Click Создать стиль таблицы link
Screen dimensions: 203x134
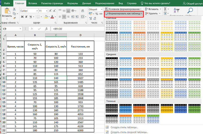[x=124, y=127]
